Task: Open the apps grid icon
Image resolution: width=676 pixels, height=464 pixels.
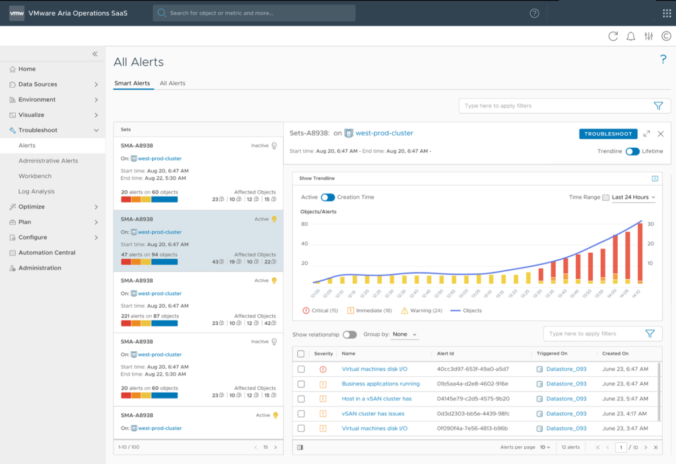Action: tap(667, 13)
